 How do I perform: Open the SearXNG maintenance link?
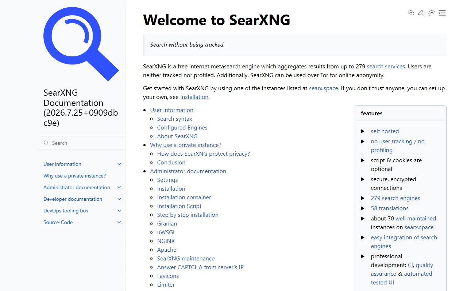[x=186, y=258]
